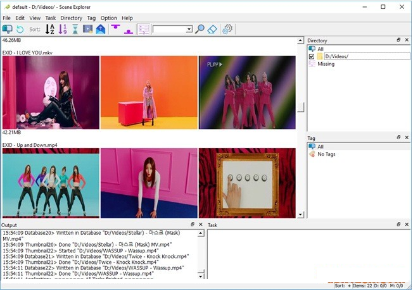The width and height of the screenshot is (413, 291).
Task: Select Up and Down thumbnail with pink wall
Action: (x=149, y=183)
